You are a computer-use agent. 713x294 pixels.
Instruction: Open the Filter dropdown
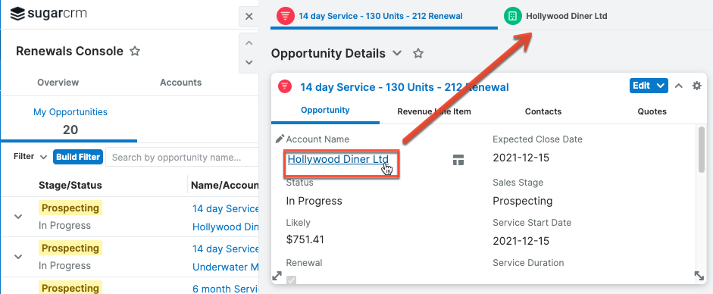[30, 157]
